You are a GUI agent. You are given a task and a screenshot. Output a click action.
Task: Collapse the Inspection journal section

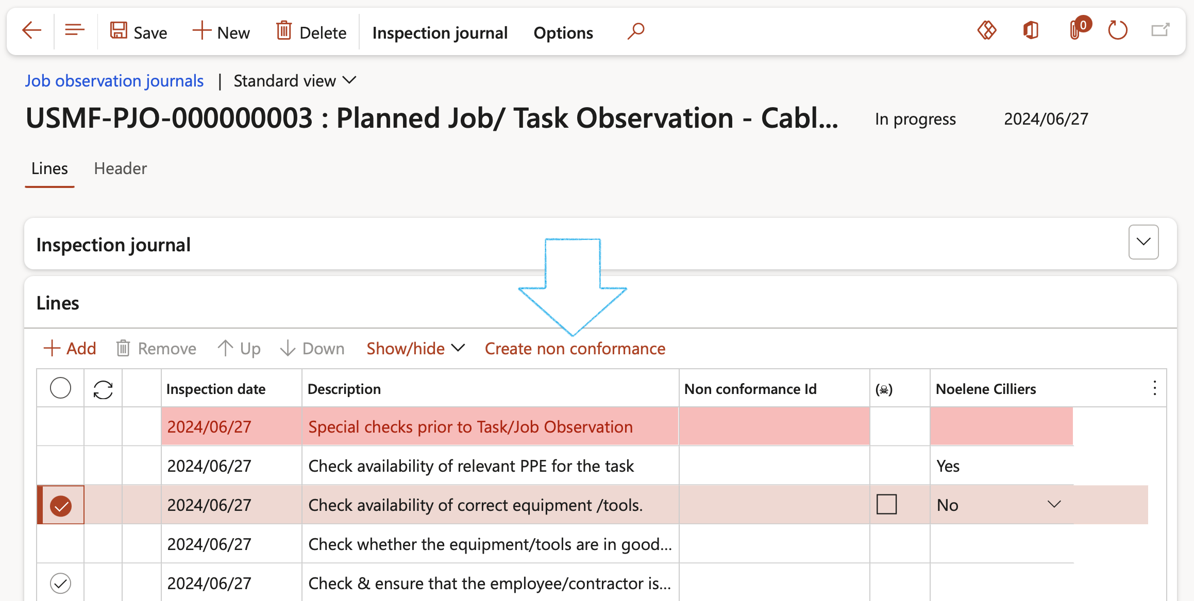1143,242
